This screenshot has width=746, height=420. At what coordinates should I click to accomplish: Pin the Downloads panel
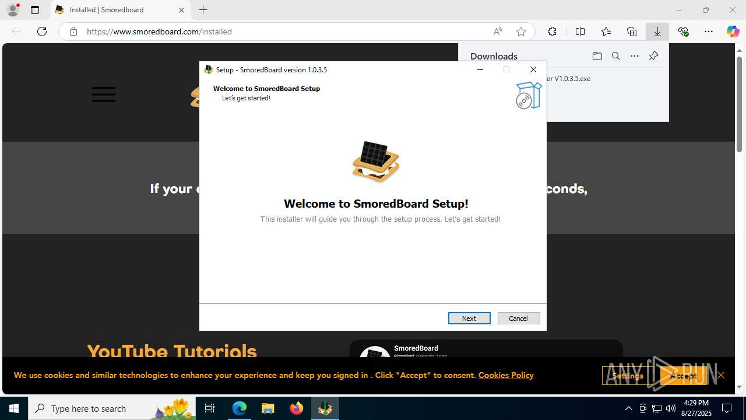point(653,56)
